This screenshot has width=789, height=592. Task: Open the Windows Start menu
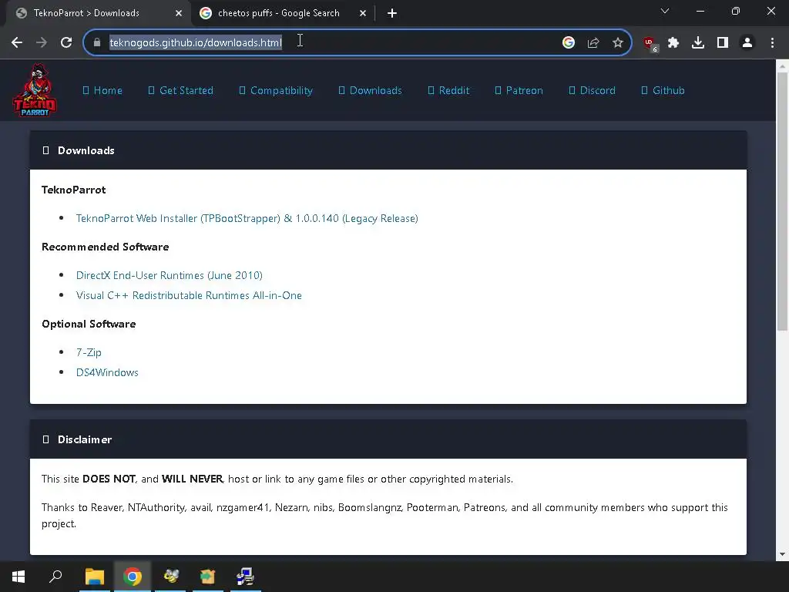tap(18, 577)
